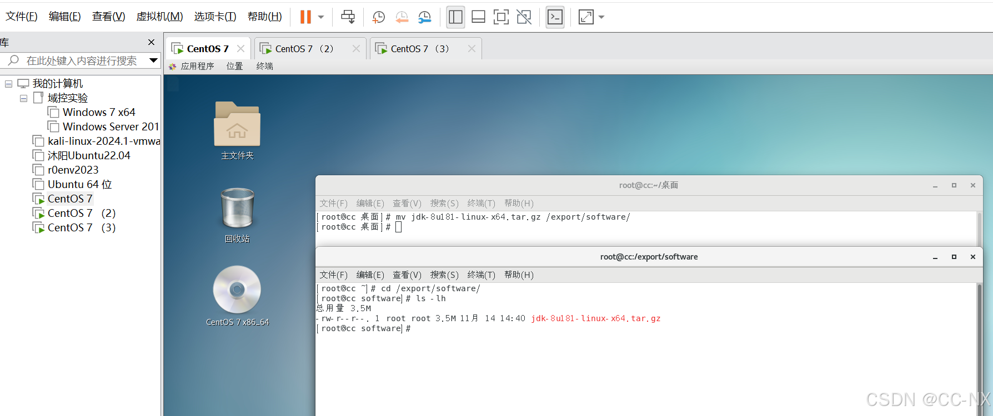Click the root@cc:/export/software title bar
This screenshot has height=416, width=993.
[x=649, y=257]
